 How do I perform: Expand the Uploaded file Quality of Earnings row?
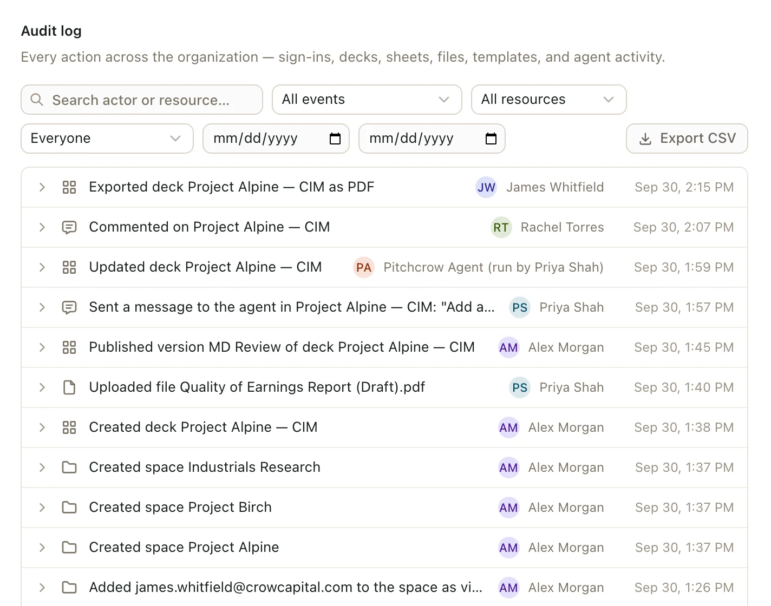42,387
